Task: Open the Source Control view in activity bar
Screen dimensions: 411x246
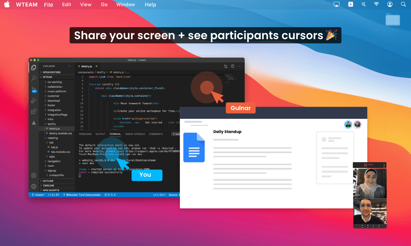Action: point(34,89)
